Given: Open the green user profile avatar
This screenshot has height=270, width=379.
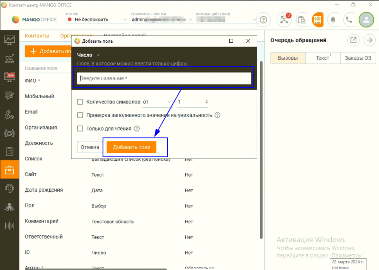Looking at the screenshot, I should point(365,20).
